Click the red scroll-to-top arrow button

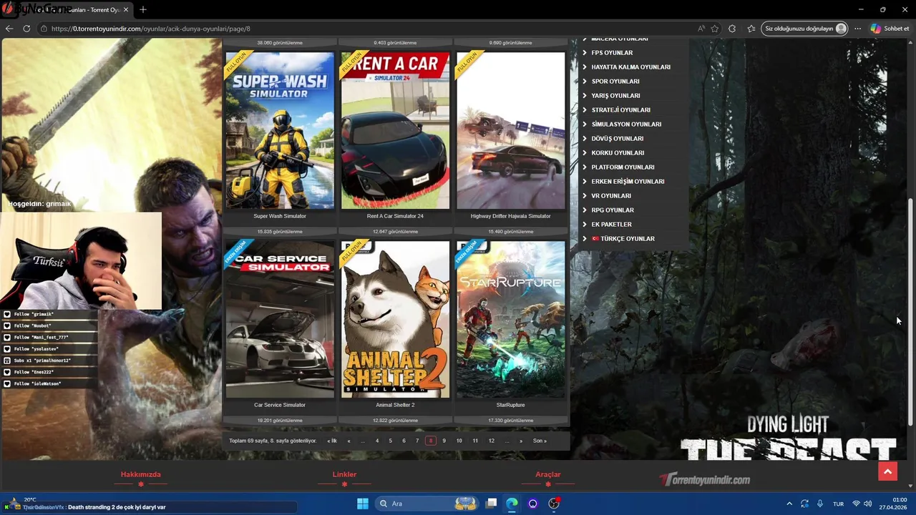click(887, 471)
